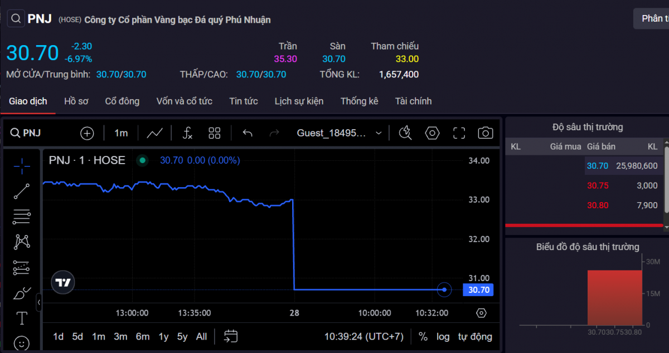Click the redo arrow icon
The image size is (669, 353).
[274, 133]
